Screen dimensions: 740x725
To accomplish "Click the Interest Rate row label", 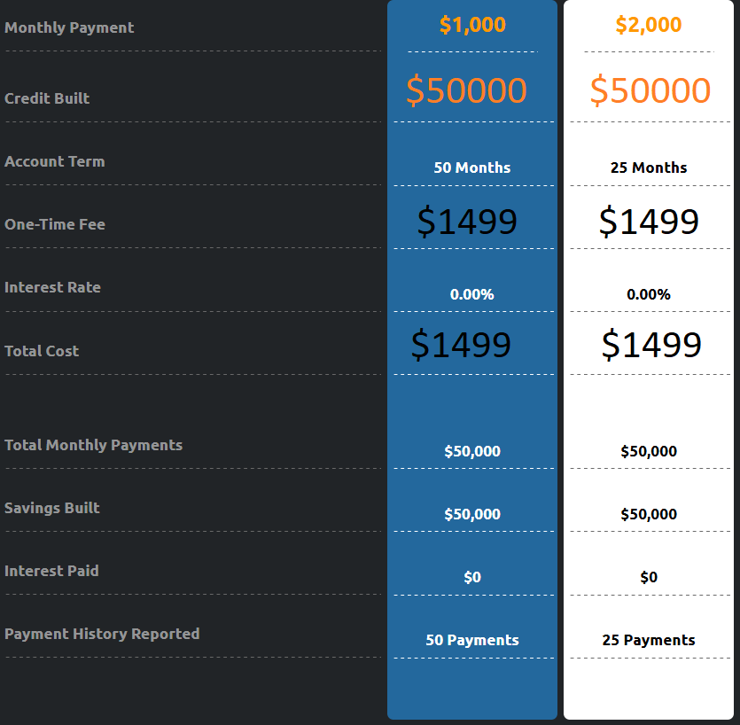I will point(52,287).
